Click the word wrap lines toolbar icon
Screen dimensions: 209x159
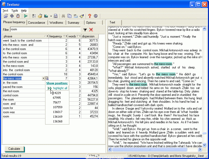tap(76, 16)
